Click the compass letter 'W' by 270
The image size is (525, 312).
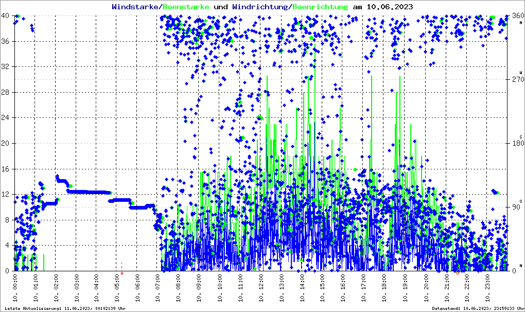pyautogui.click(x=521, y=73)
